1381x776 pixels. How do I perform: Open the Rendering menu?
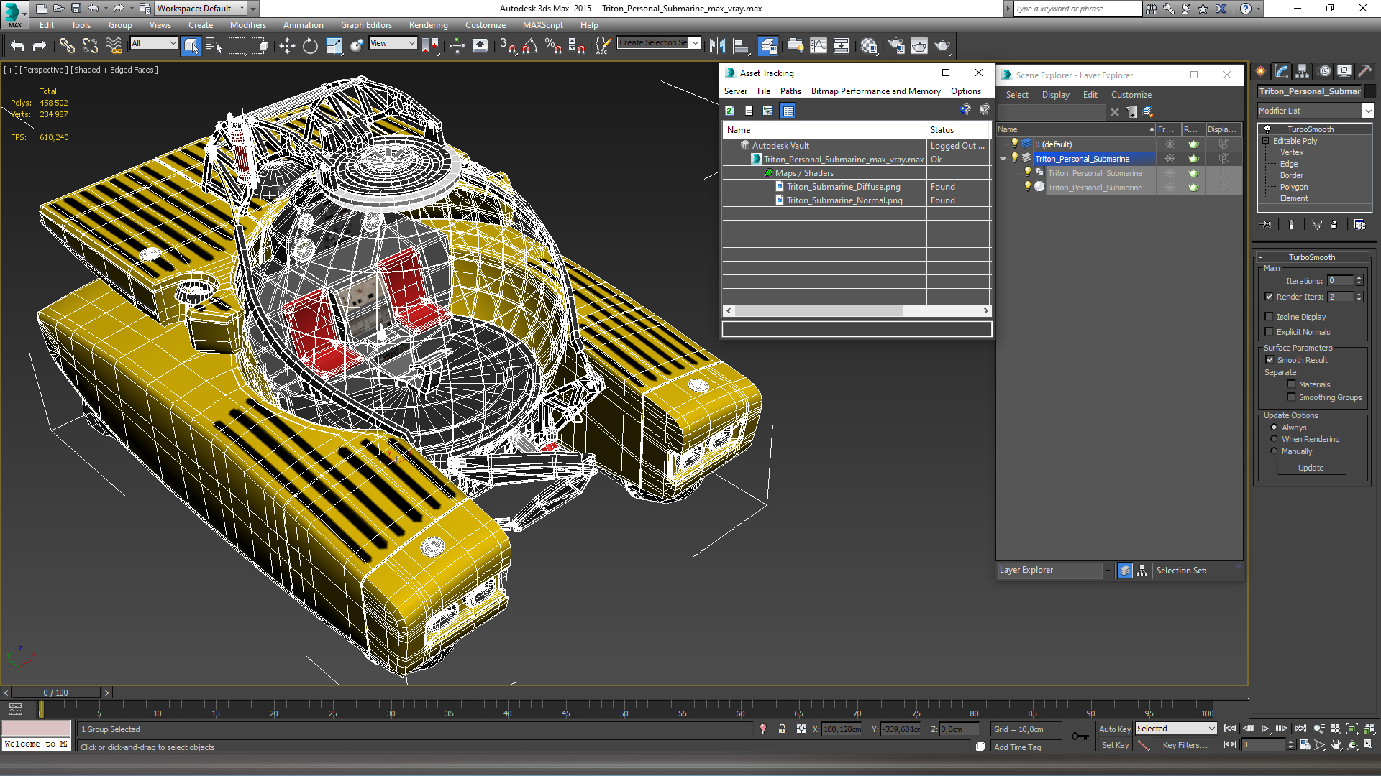(428, 25)
